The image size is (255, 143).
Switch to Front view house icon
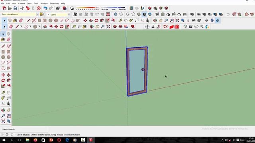pos(168,14)
